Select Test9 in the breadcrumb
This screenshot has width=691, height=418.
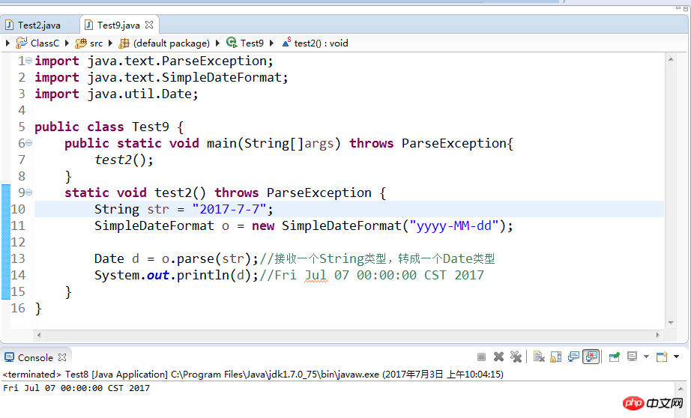click(x=252, y=43)
